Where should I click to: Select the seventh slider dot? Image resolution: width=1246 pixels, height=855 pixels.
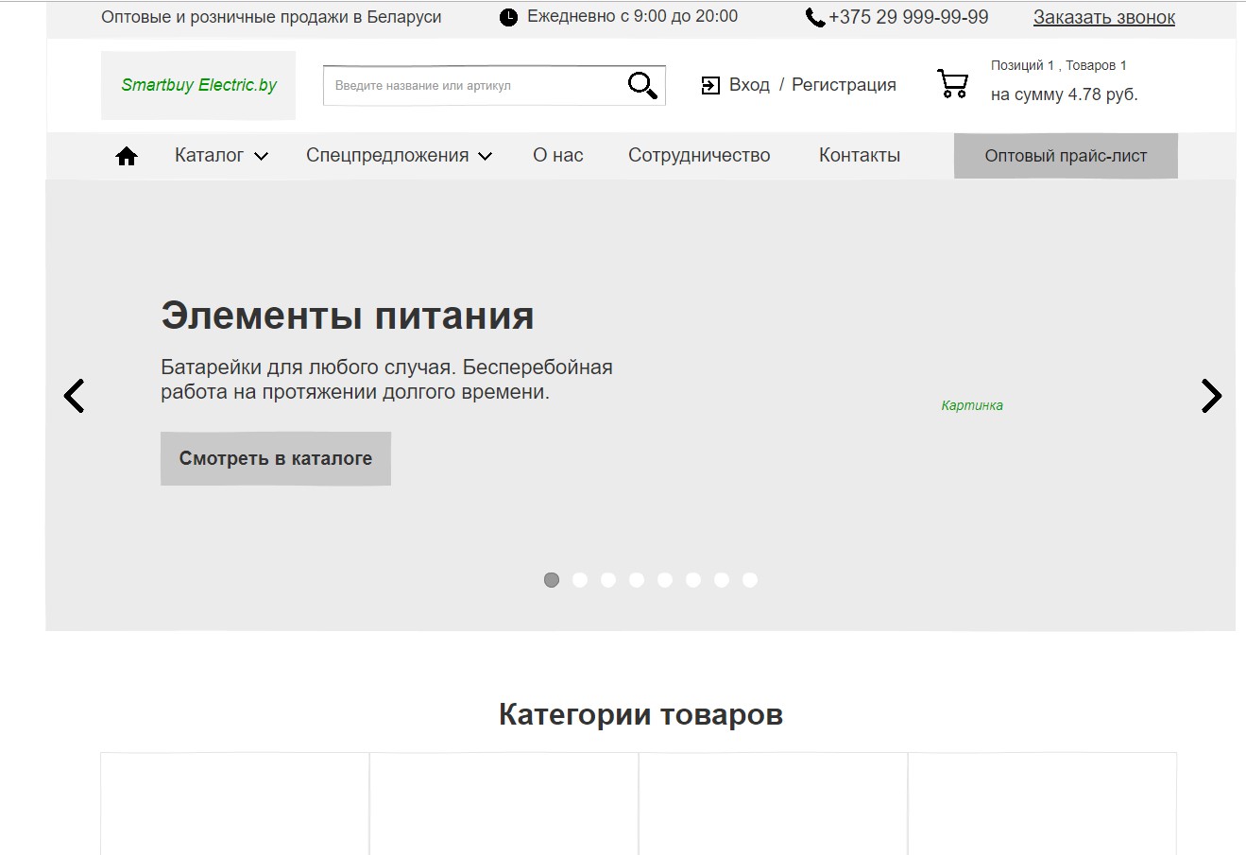pyautogui.click(x=722, y=580)
